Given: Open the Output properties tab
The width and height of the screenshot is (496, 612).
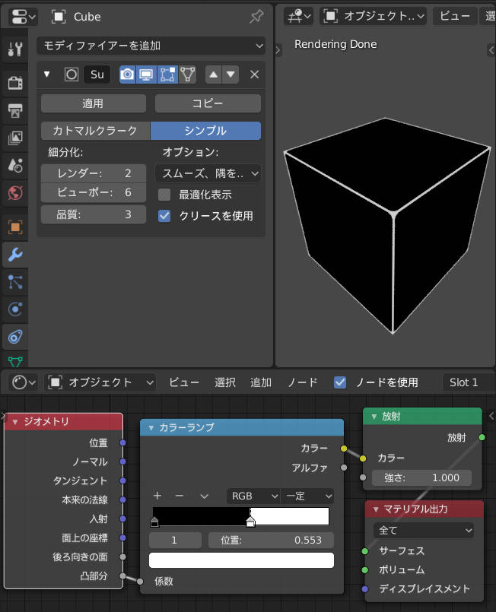Looking at the screenshot, I should click(15, 111).
